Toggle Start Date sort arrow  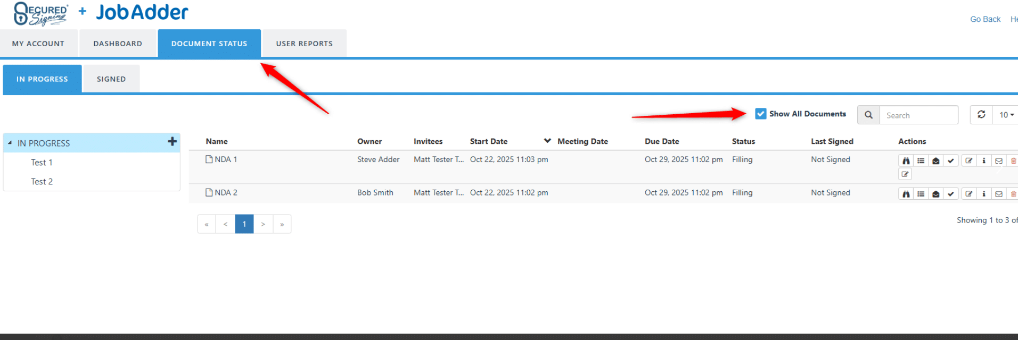pos(547,141)
